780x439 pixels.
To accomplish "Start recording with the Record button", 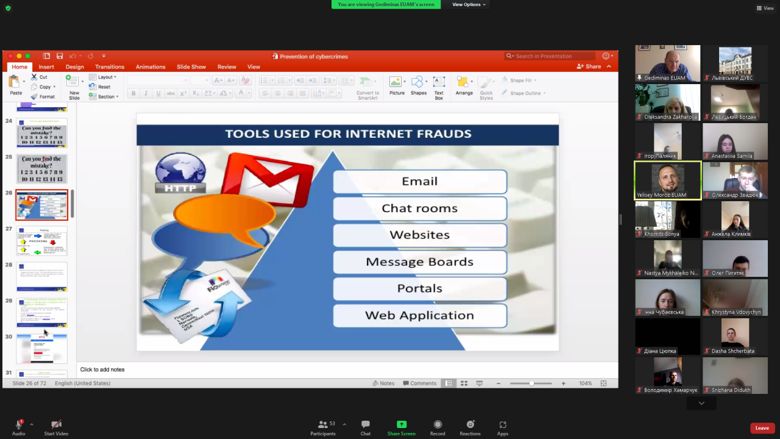I will 438,427.
